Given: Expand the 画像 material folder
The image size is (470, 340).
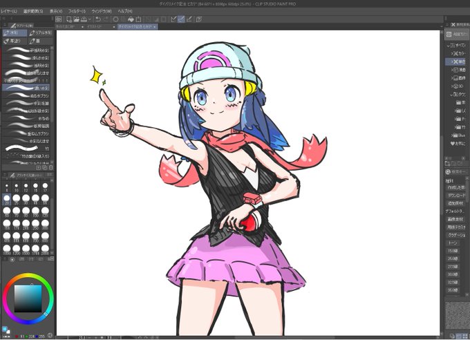Looking at the screenshot, I should coord(452,78).
